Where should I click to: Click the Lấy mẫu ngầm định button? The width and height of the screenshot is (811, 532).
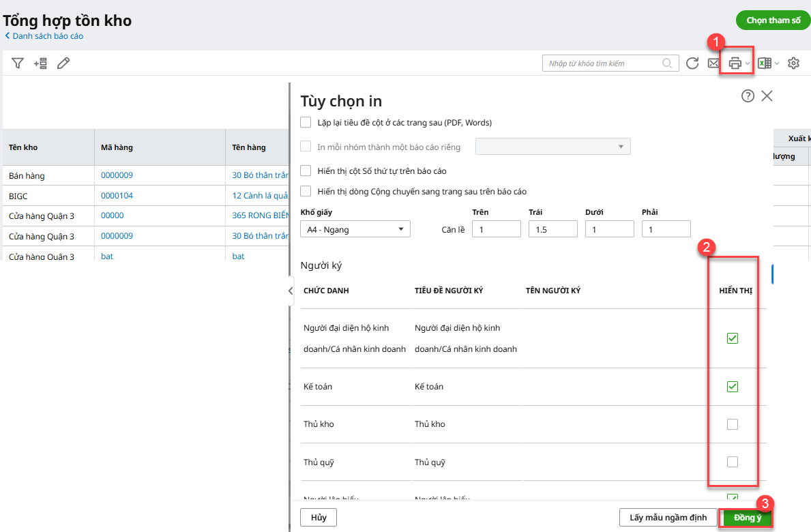coord(668,518)
